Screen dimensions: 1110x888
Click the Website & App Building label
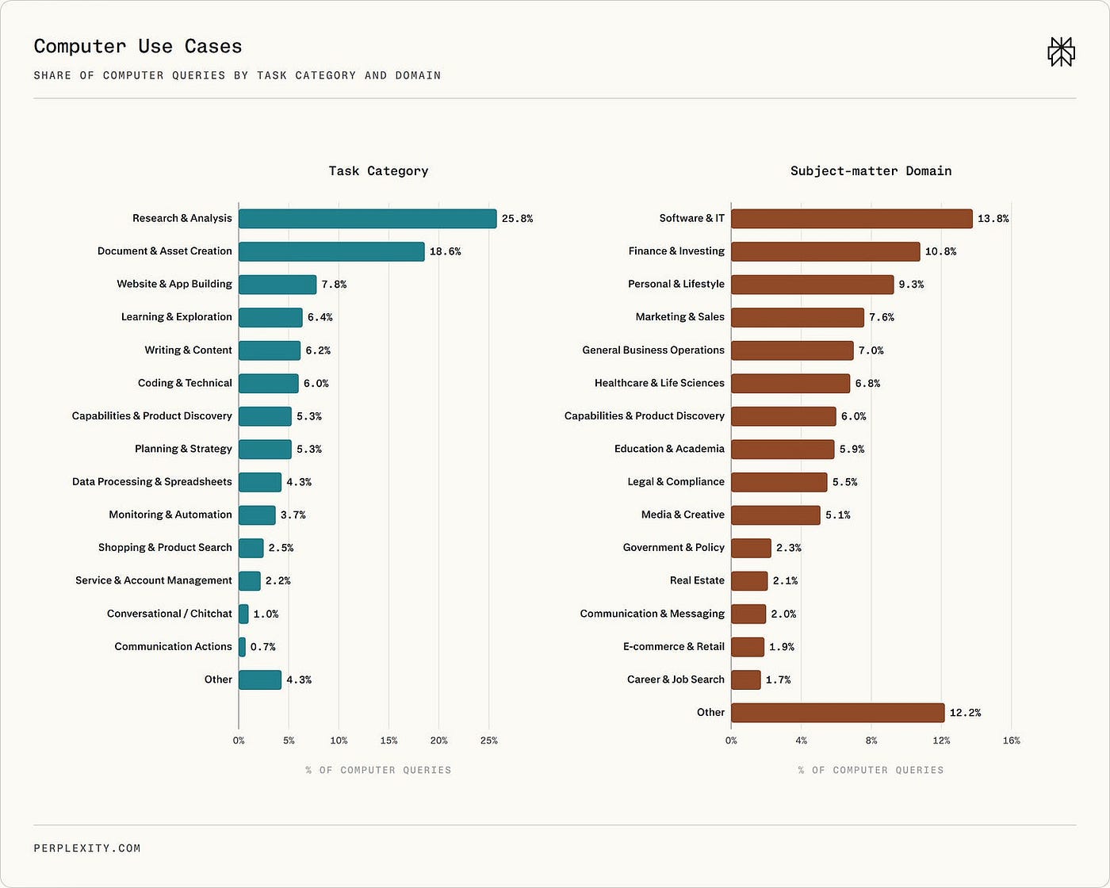tap(174, 284)
